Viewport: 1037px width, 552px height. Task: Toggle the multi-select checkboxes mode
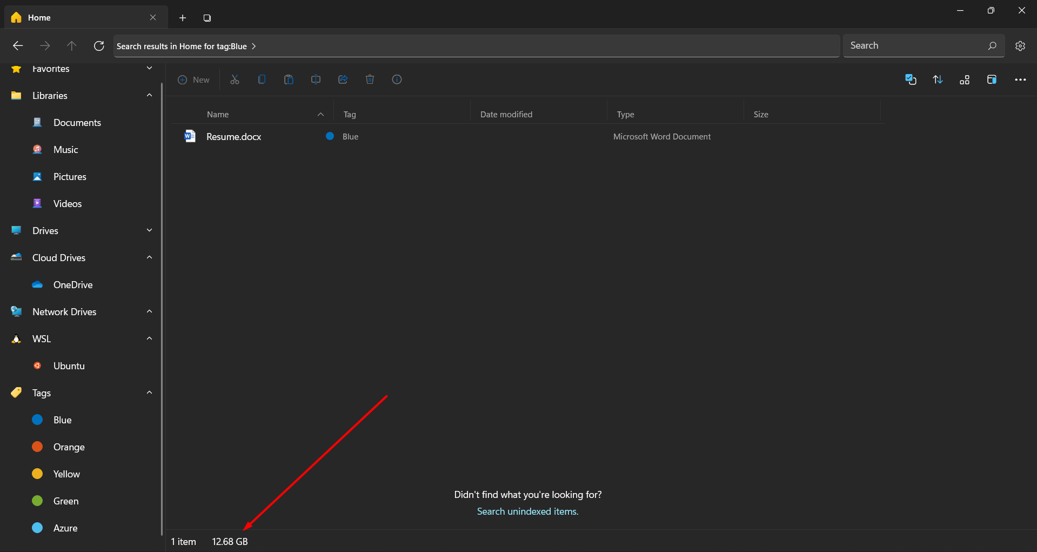(911, 79)
